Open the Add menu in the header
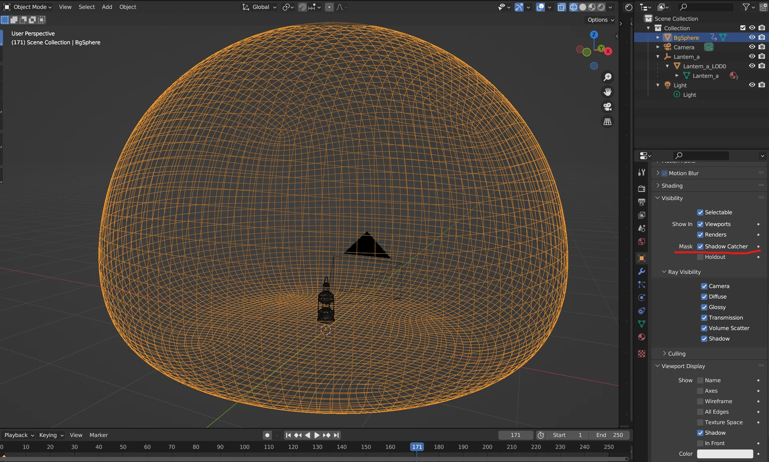This screenshot has height=462, width=769. (x=107, y=7)
